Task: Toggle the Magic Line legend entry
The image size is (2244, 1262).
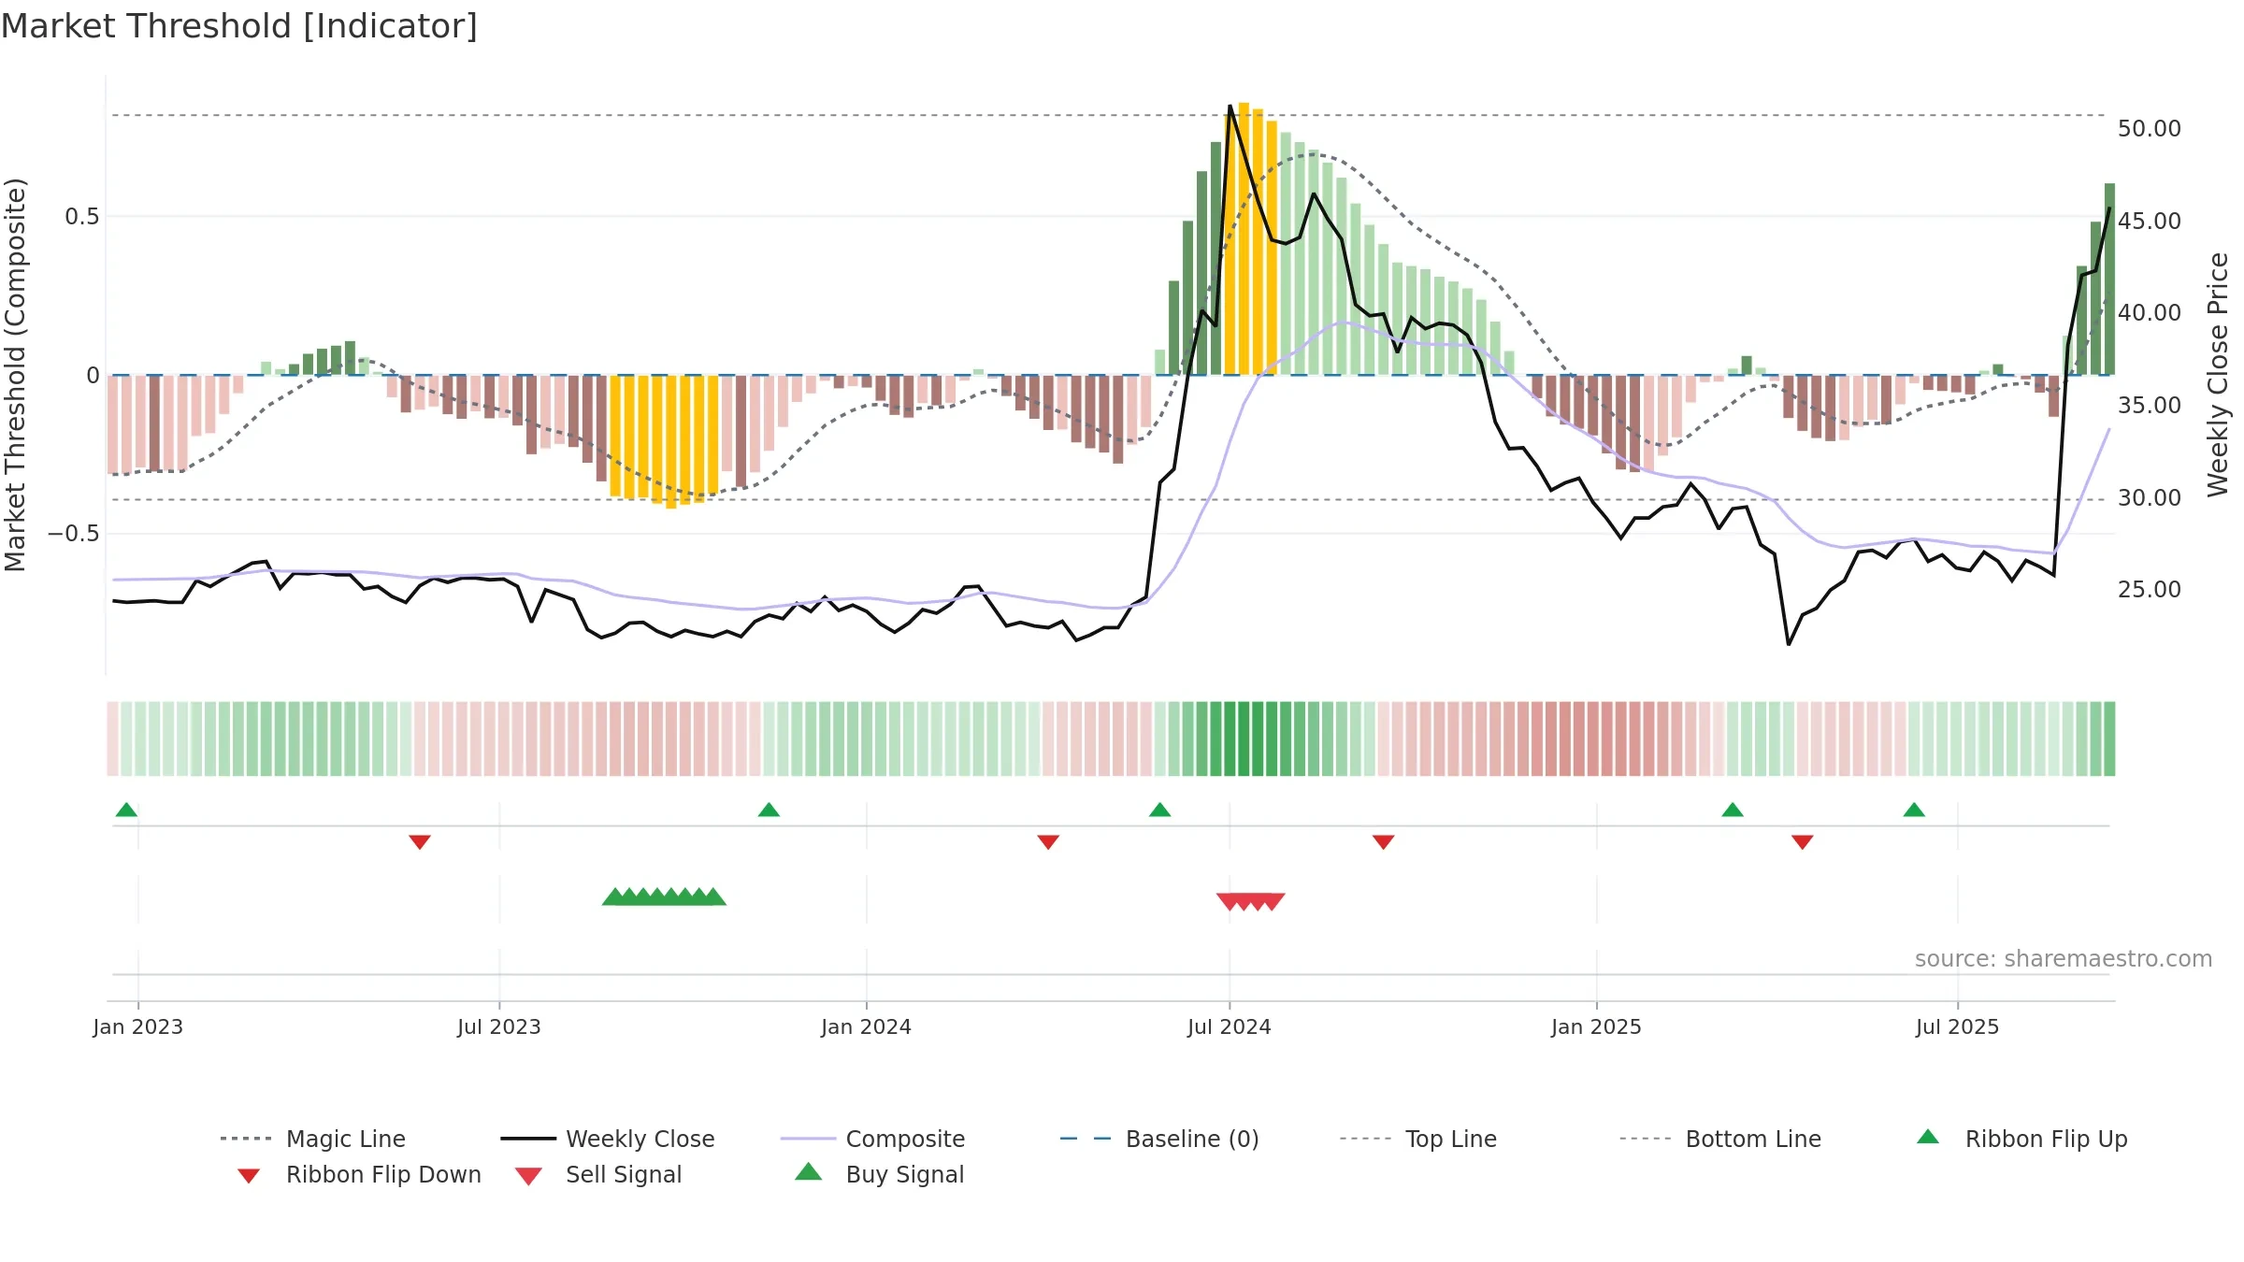Action: click(313, 1139)
